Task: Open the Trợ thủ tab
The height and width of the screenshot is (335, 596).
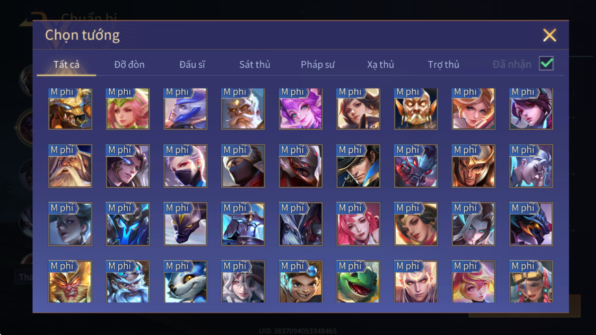Action: click(444, 64)
